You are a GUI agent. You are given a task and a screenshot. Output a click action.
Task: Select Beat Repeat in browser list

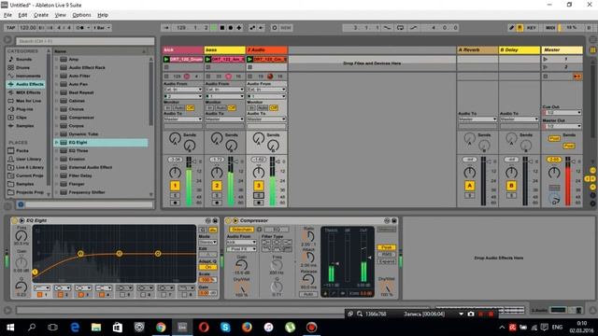(81, 92)
